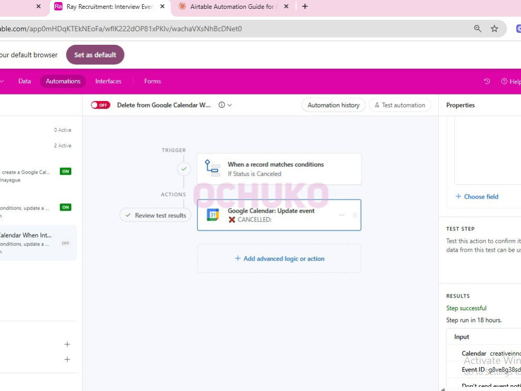Switch to Airtable Automation Guide browser tab
This screenshot has width=521, height=391.
232,7
